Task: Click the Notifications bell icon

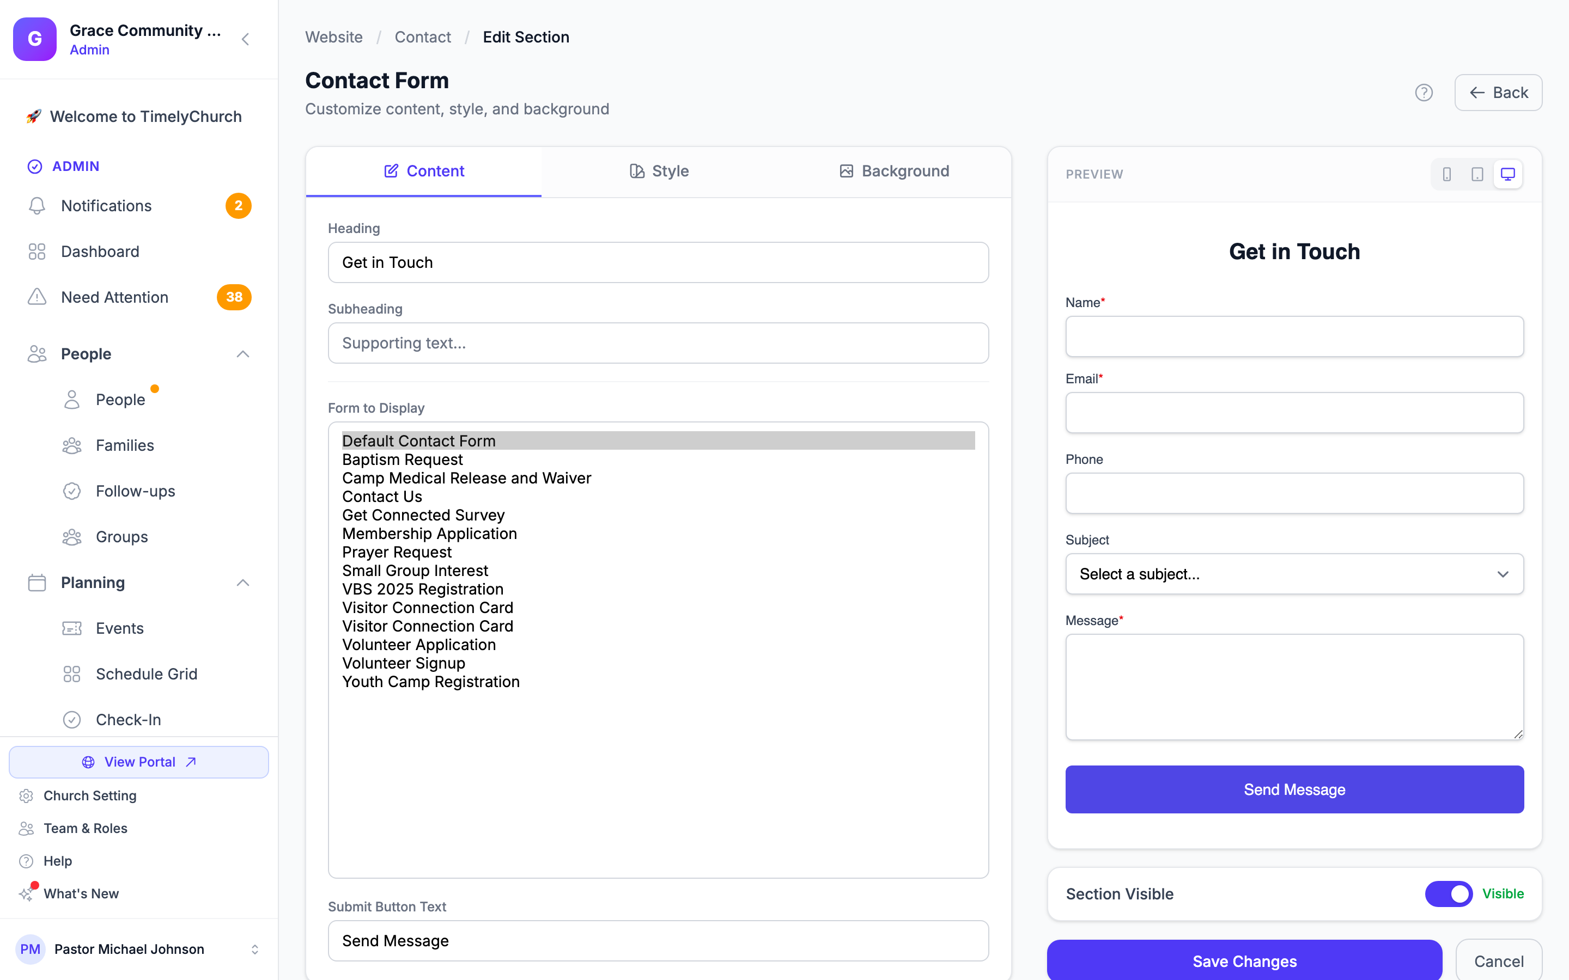Action: point(37,205)
